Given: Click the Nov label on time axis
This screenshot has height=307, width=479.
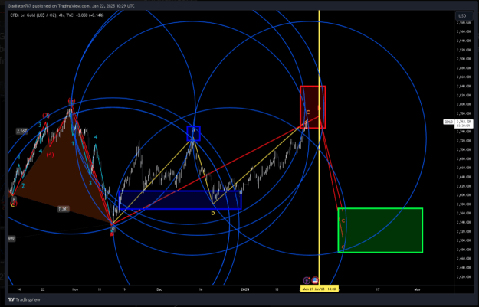Looking at the screenshot, I should (x=75, y=289).
